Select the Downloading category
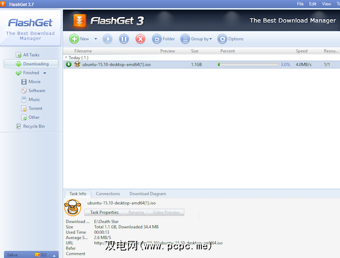340x258 pixels. [31, 64]
